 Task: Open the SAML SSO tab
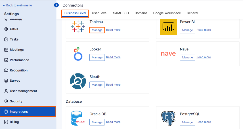click(121, 13)
